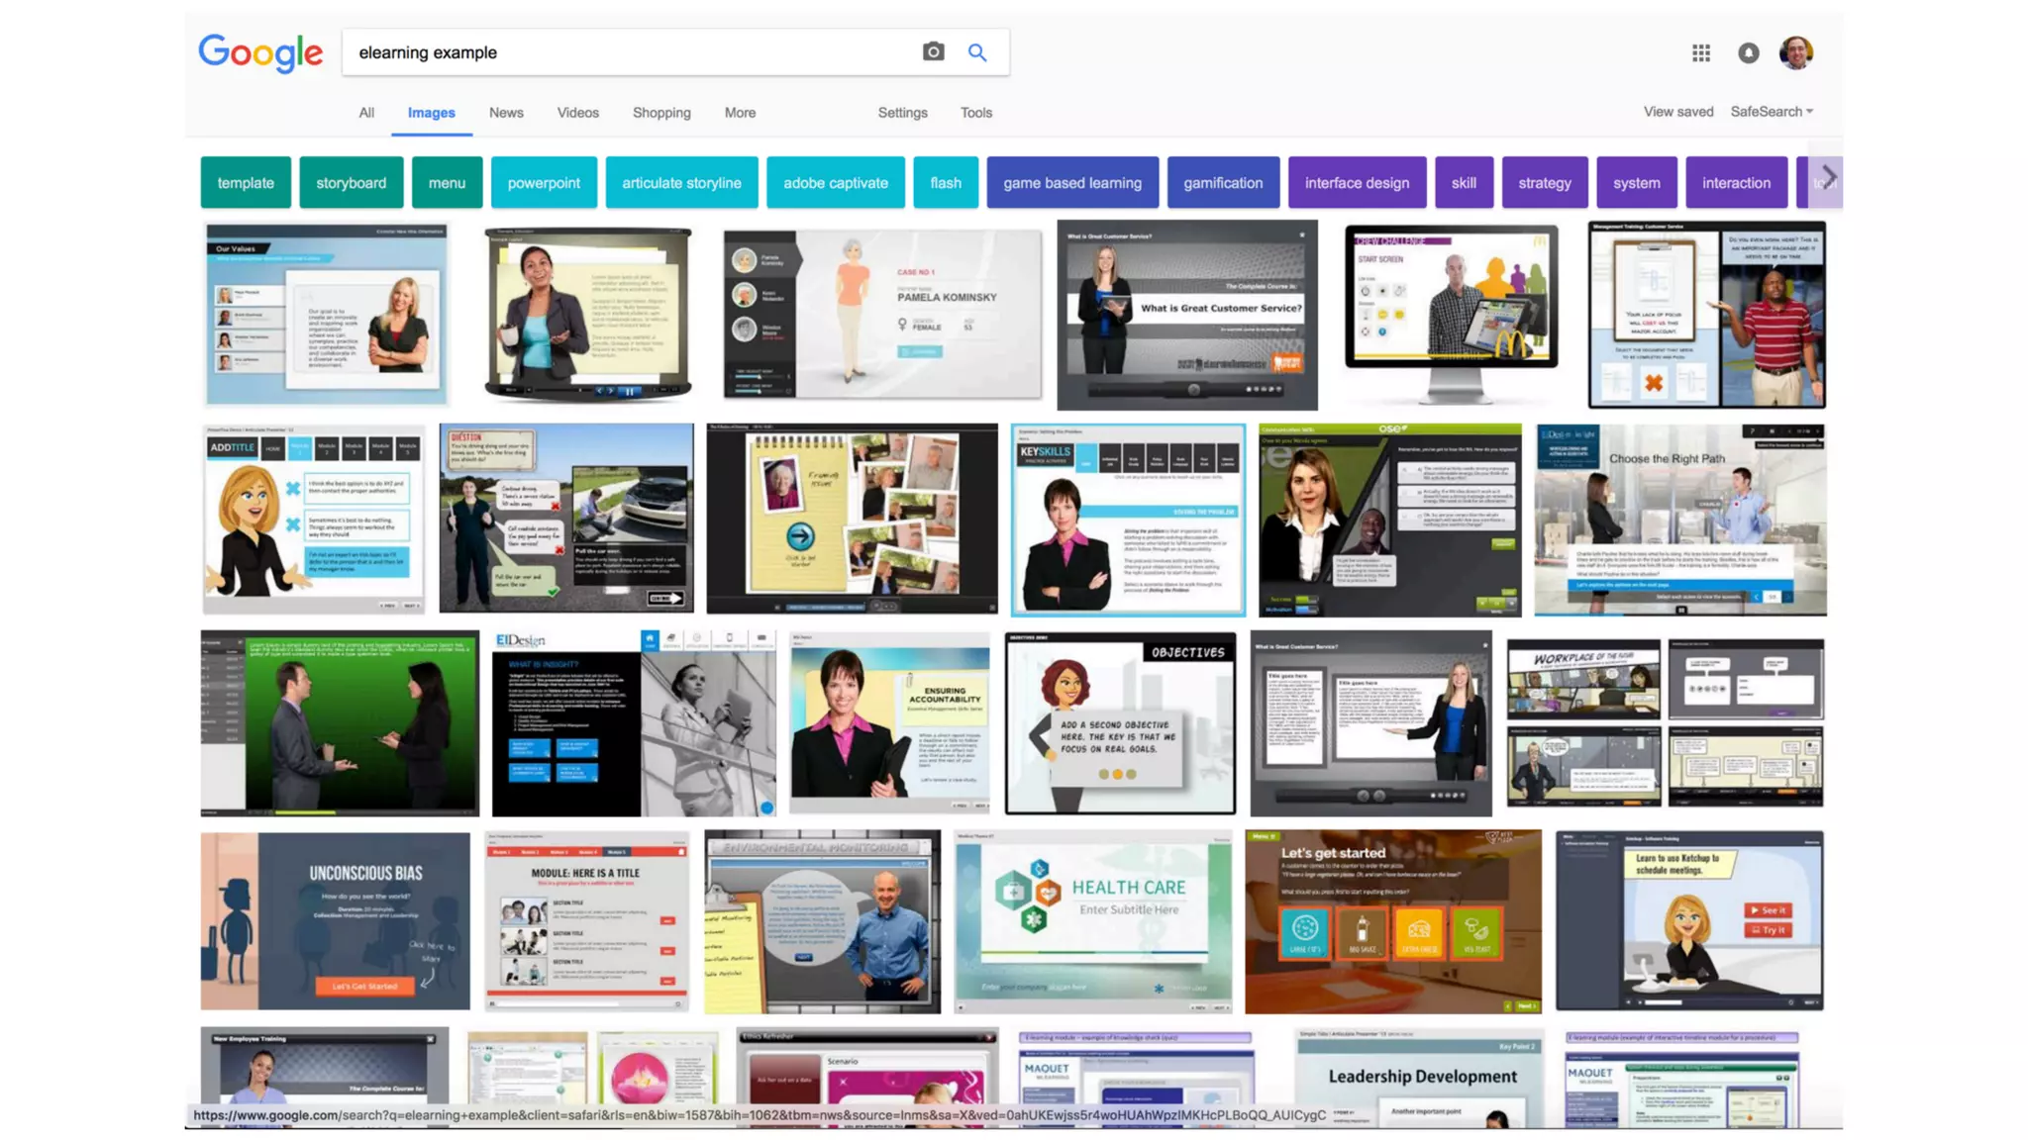The width and height of the screenshot is (2028, 1140).
Task: Click the blue magnifying glass search icon
Action: (976, 52)
